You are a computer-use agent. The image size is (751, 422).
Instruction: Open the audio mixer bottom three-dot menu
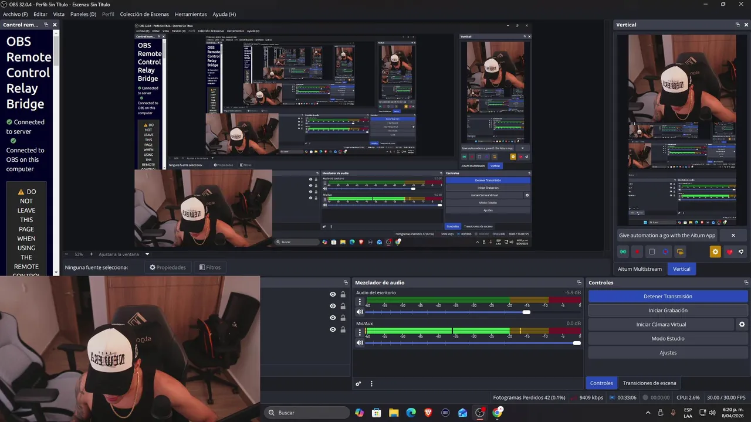coord(371,384)
